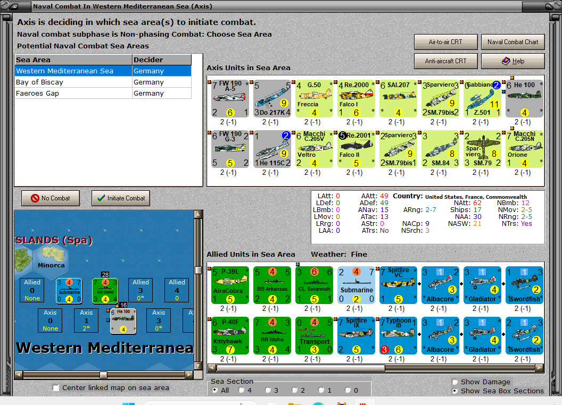The height and width of the screenshot is (405, 562).
Task: Select the FW 190 A-5 unit counter
Action: coord(230,99)
